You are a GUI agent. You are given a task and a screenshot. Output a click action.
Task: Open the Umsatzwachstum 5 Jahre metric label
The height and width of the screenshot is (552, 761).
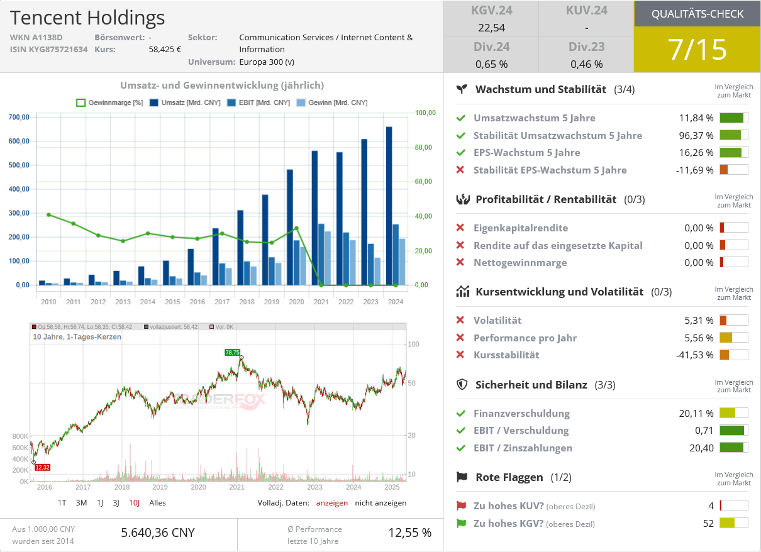click(x=535, y=118)
